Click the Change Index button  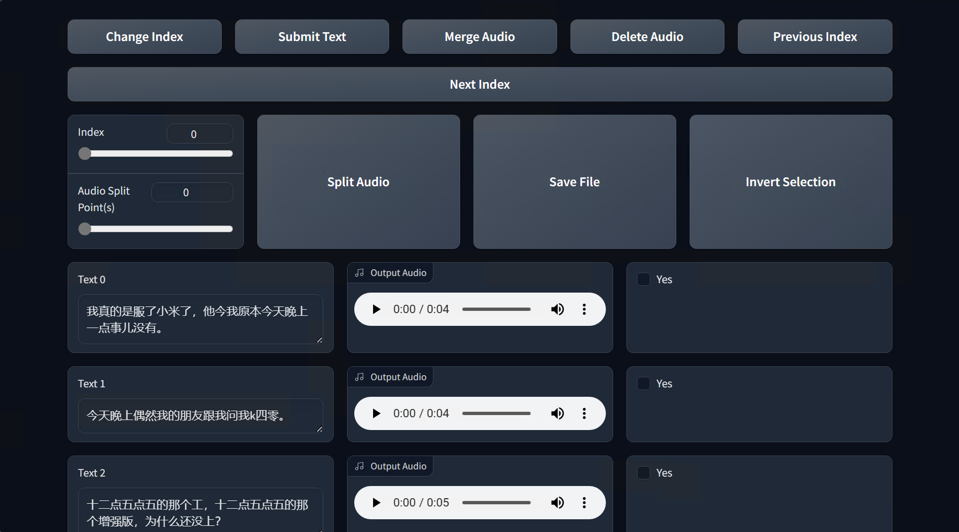point(145,37)
